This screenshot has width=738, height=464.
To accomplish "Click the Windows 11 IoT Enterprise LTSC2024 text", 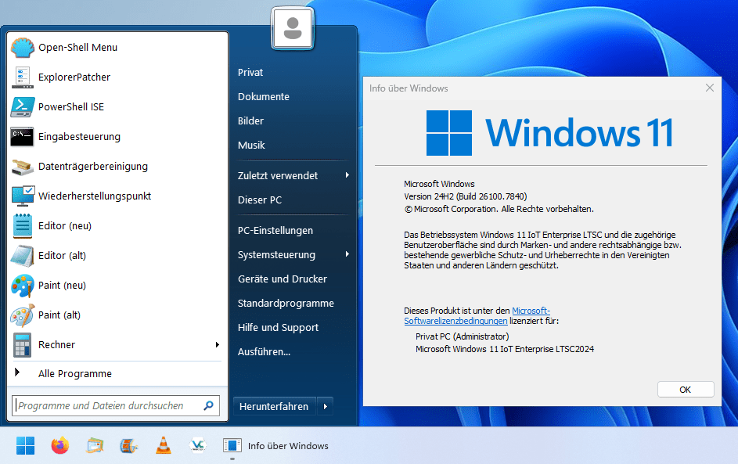I will tap(505, 349).
